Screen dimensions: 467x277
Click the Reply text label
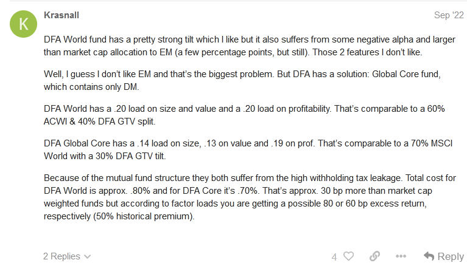click(451, 256)
